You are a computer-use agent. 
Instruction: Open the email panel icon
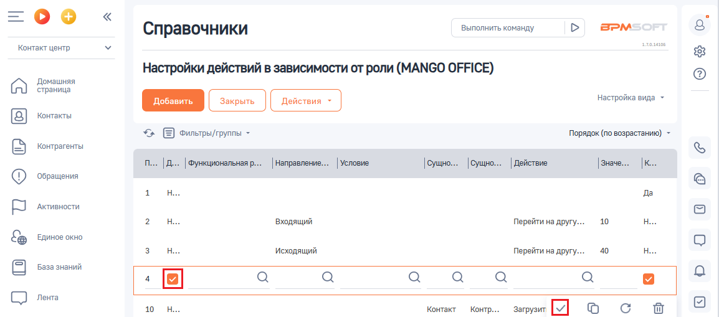(x=700, y=209)
